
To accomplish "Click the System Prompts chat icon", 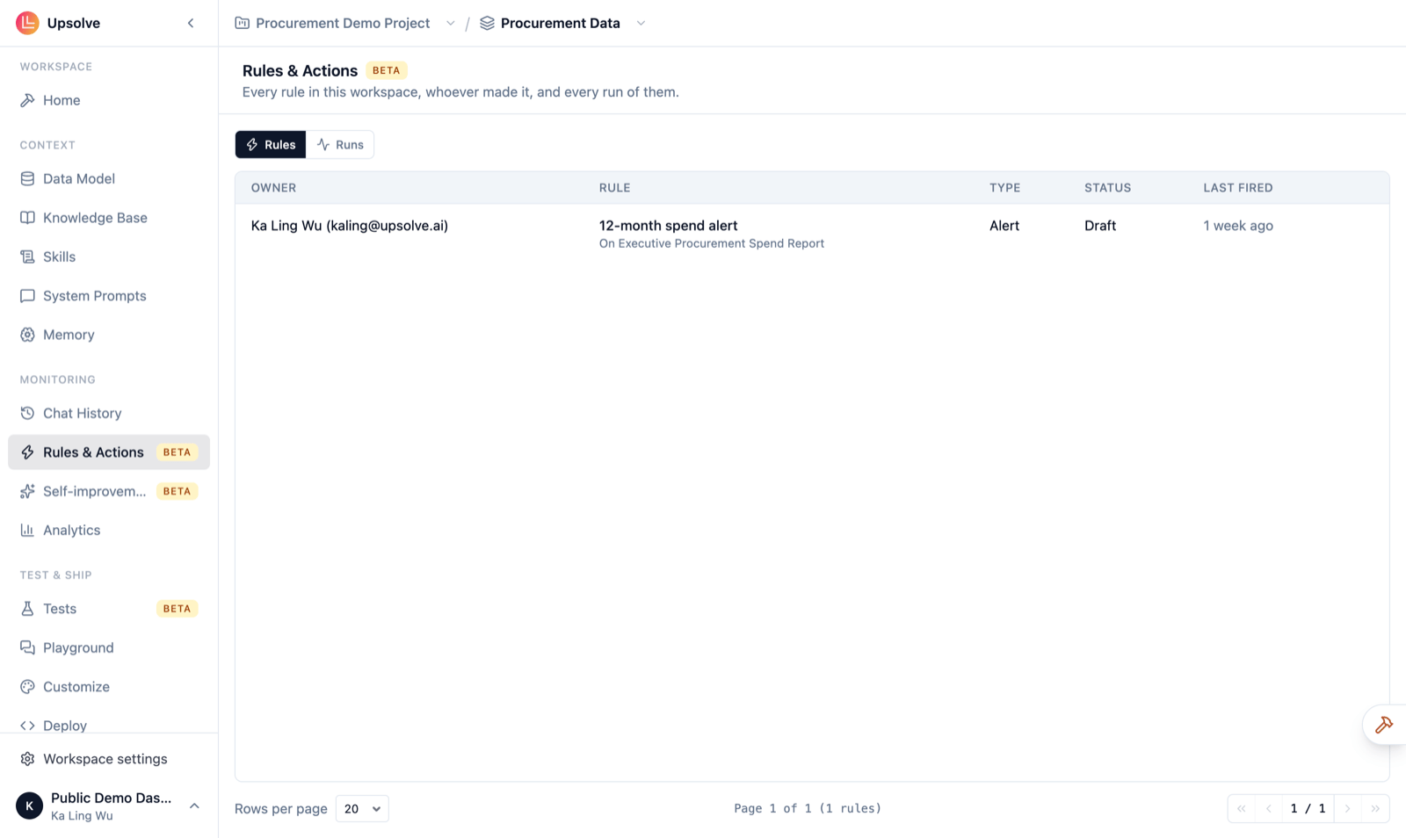I will point(27,296).
